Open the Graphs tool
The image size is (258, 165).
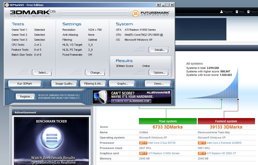[x=122, y=84]
